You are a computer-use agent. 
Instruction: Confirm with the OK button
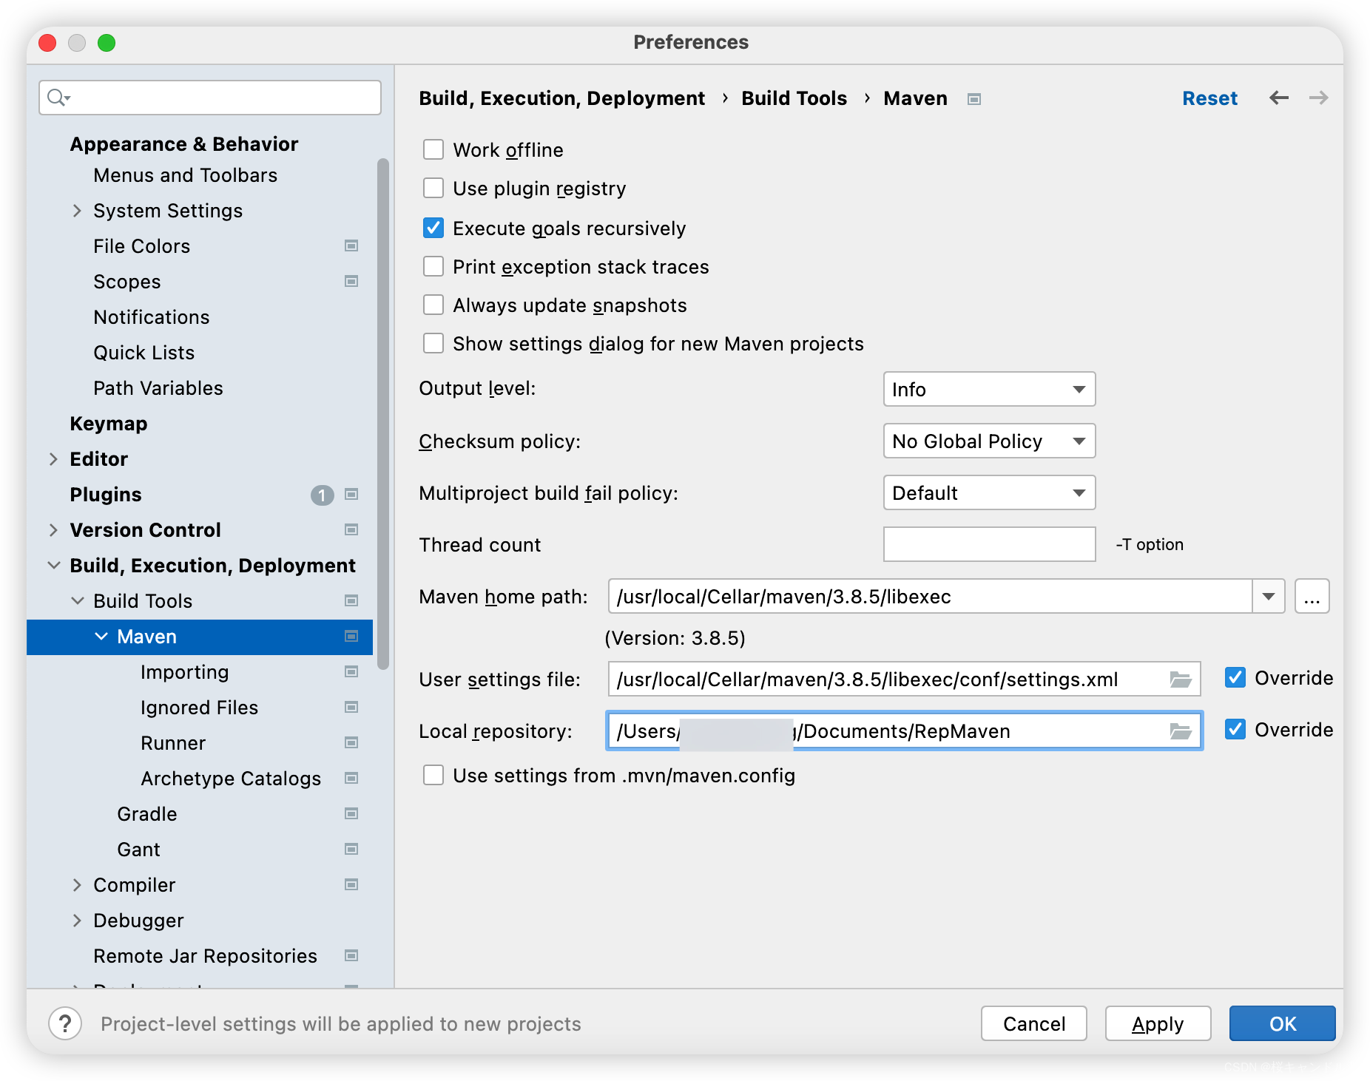[1282, 1023]
